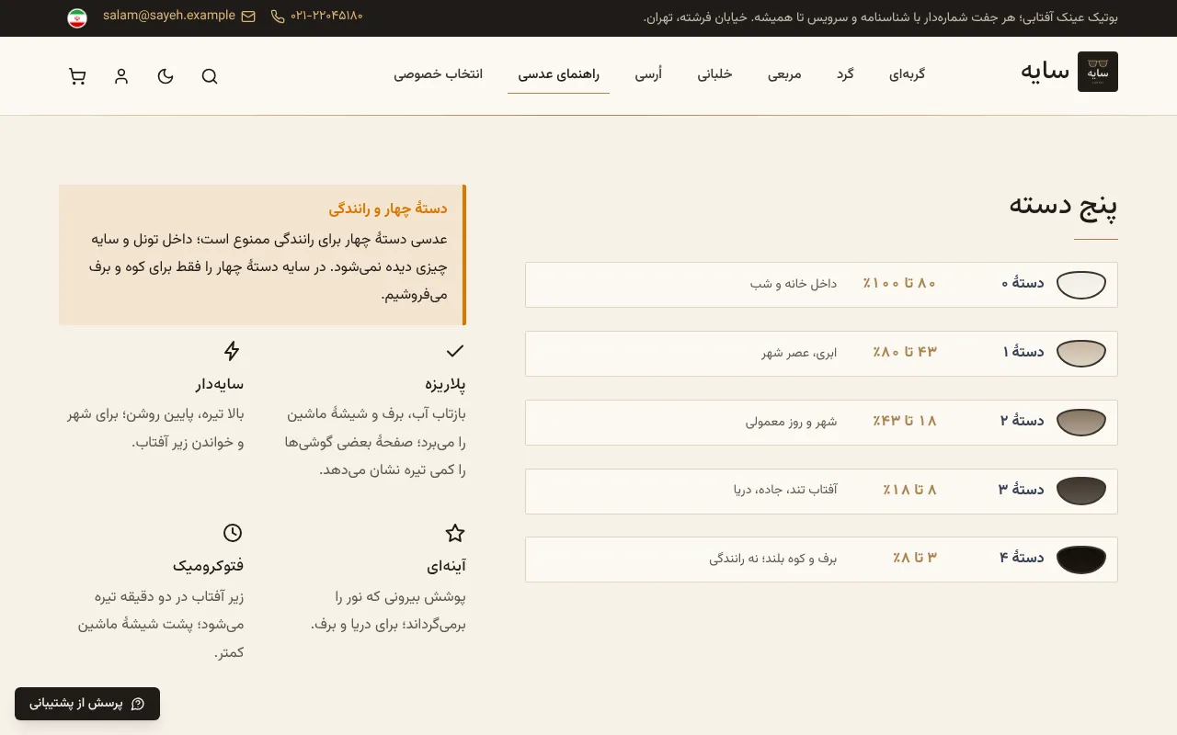Viewport: 1177px width, 735px height.
Task: Click the دستهٔ ۰ row label
Action: (x=1023, y=283)
